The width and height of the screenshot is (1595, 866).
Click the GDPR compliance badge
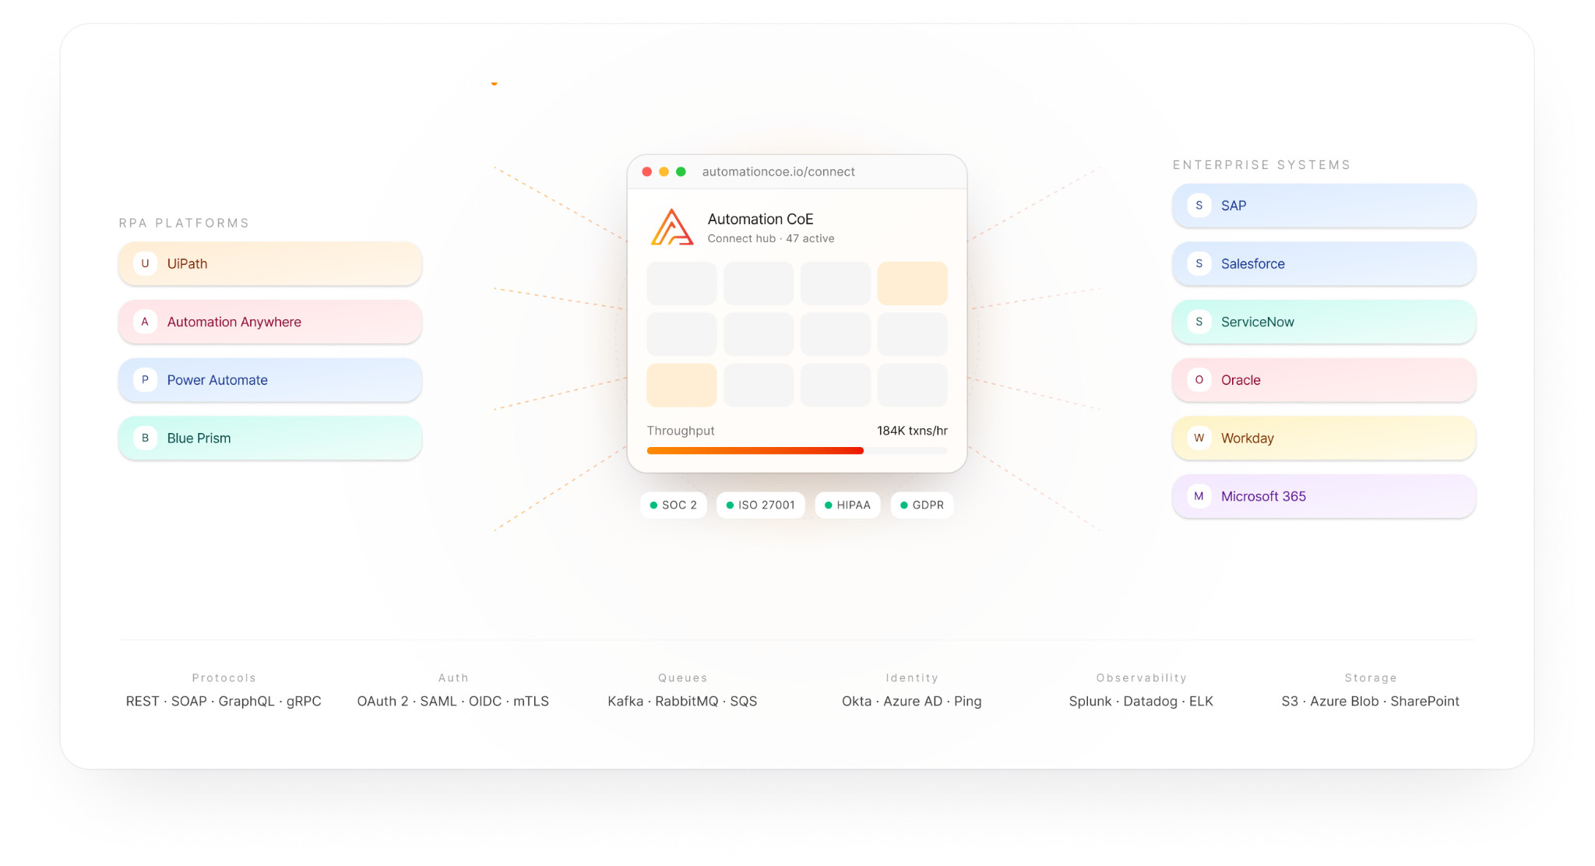tap(922, 505)
